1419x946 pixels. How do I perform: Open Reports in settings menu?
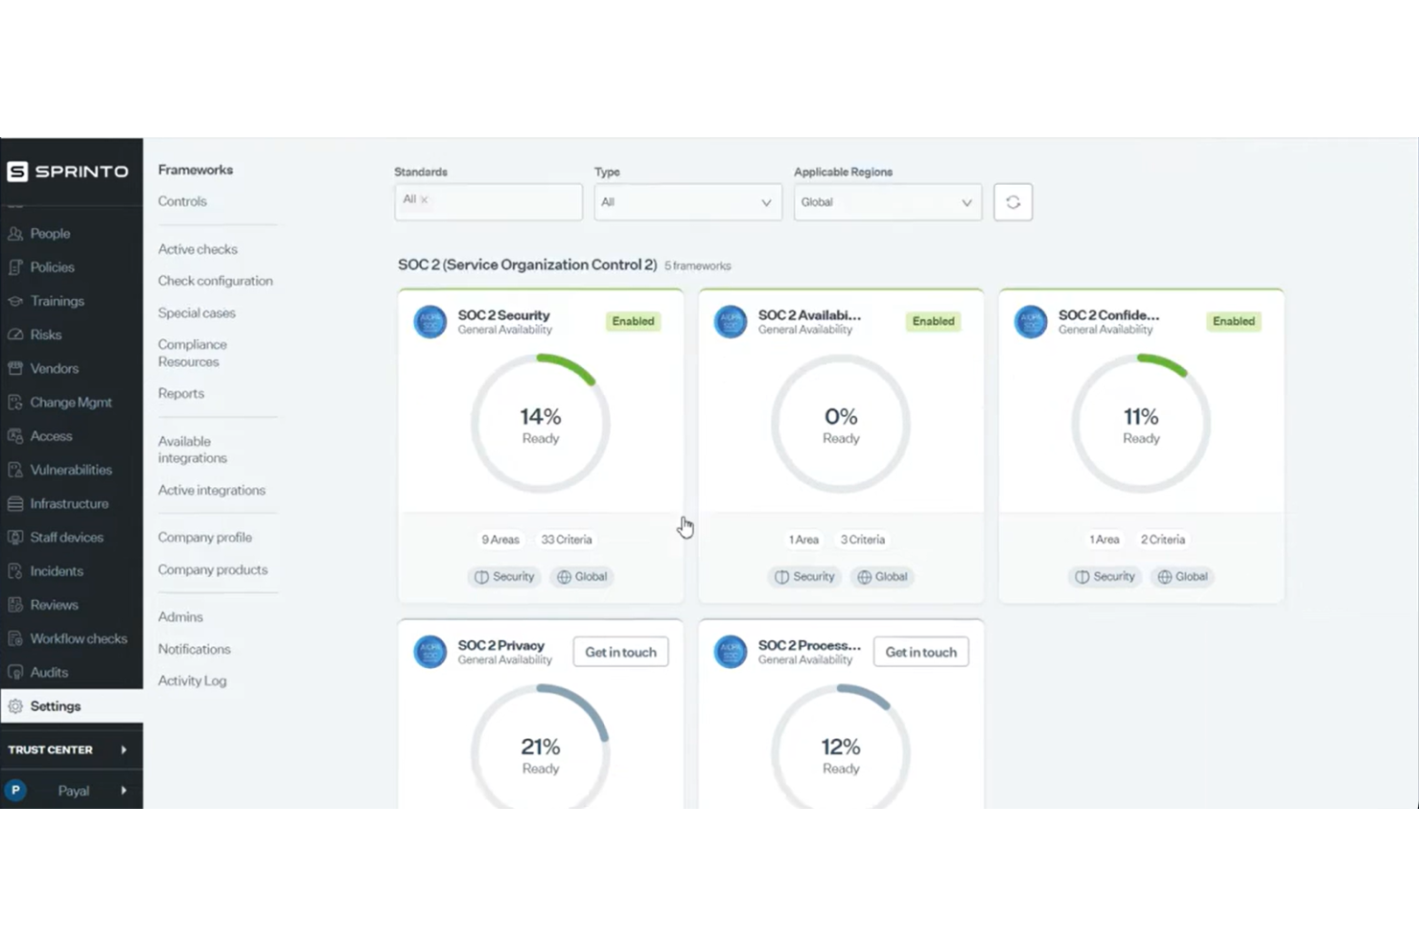(x=181, y=393)
